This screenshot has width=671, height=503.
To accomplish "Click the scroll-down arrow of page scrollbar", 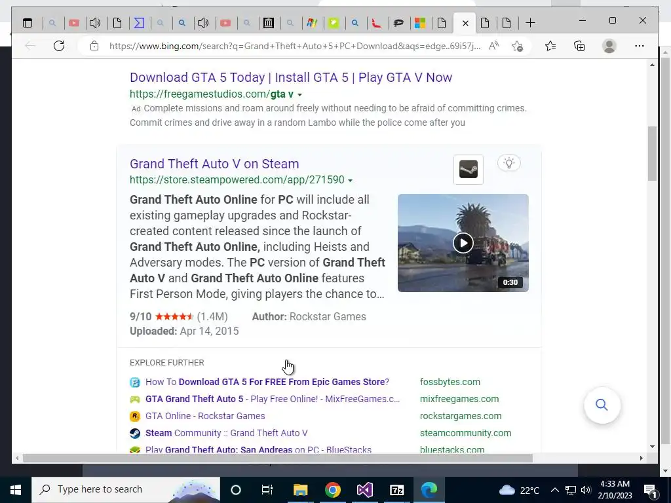I will point(652,447).
